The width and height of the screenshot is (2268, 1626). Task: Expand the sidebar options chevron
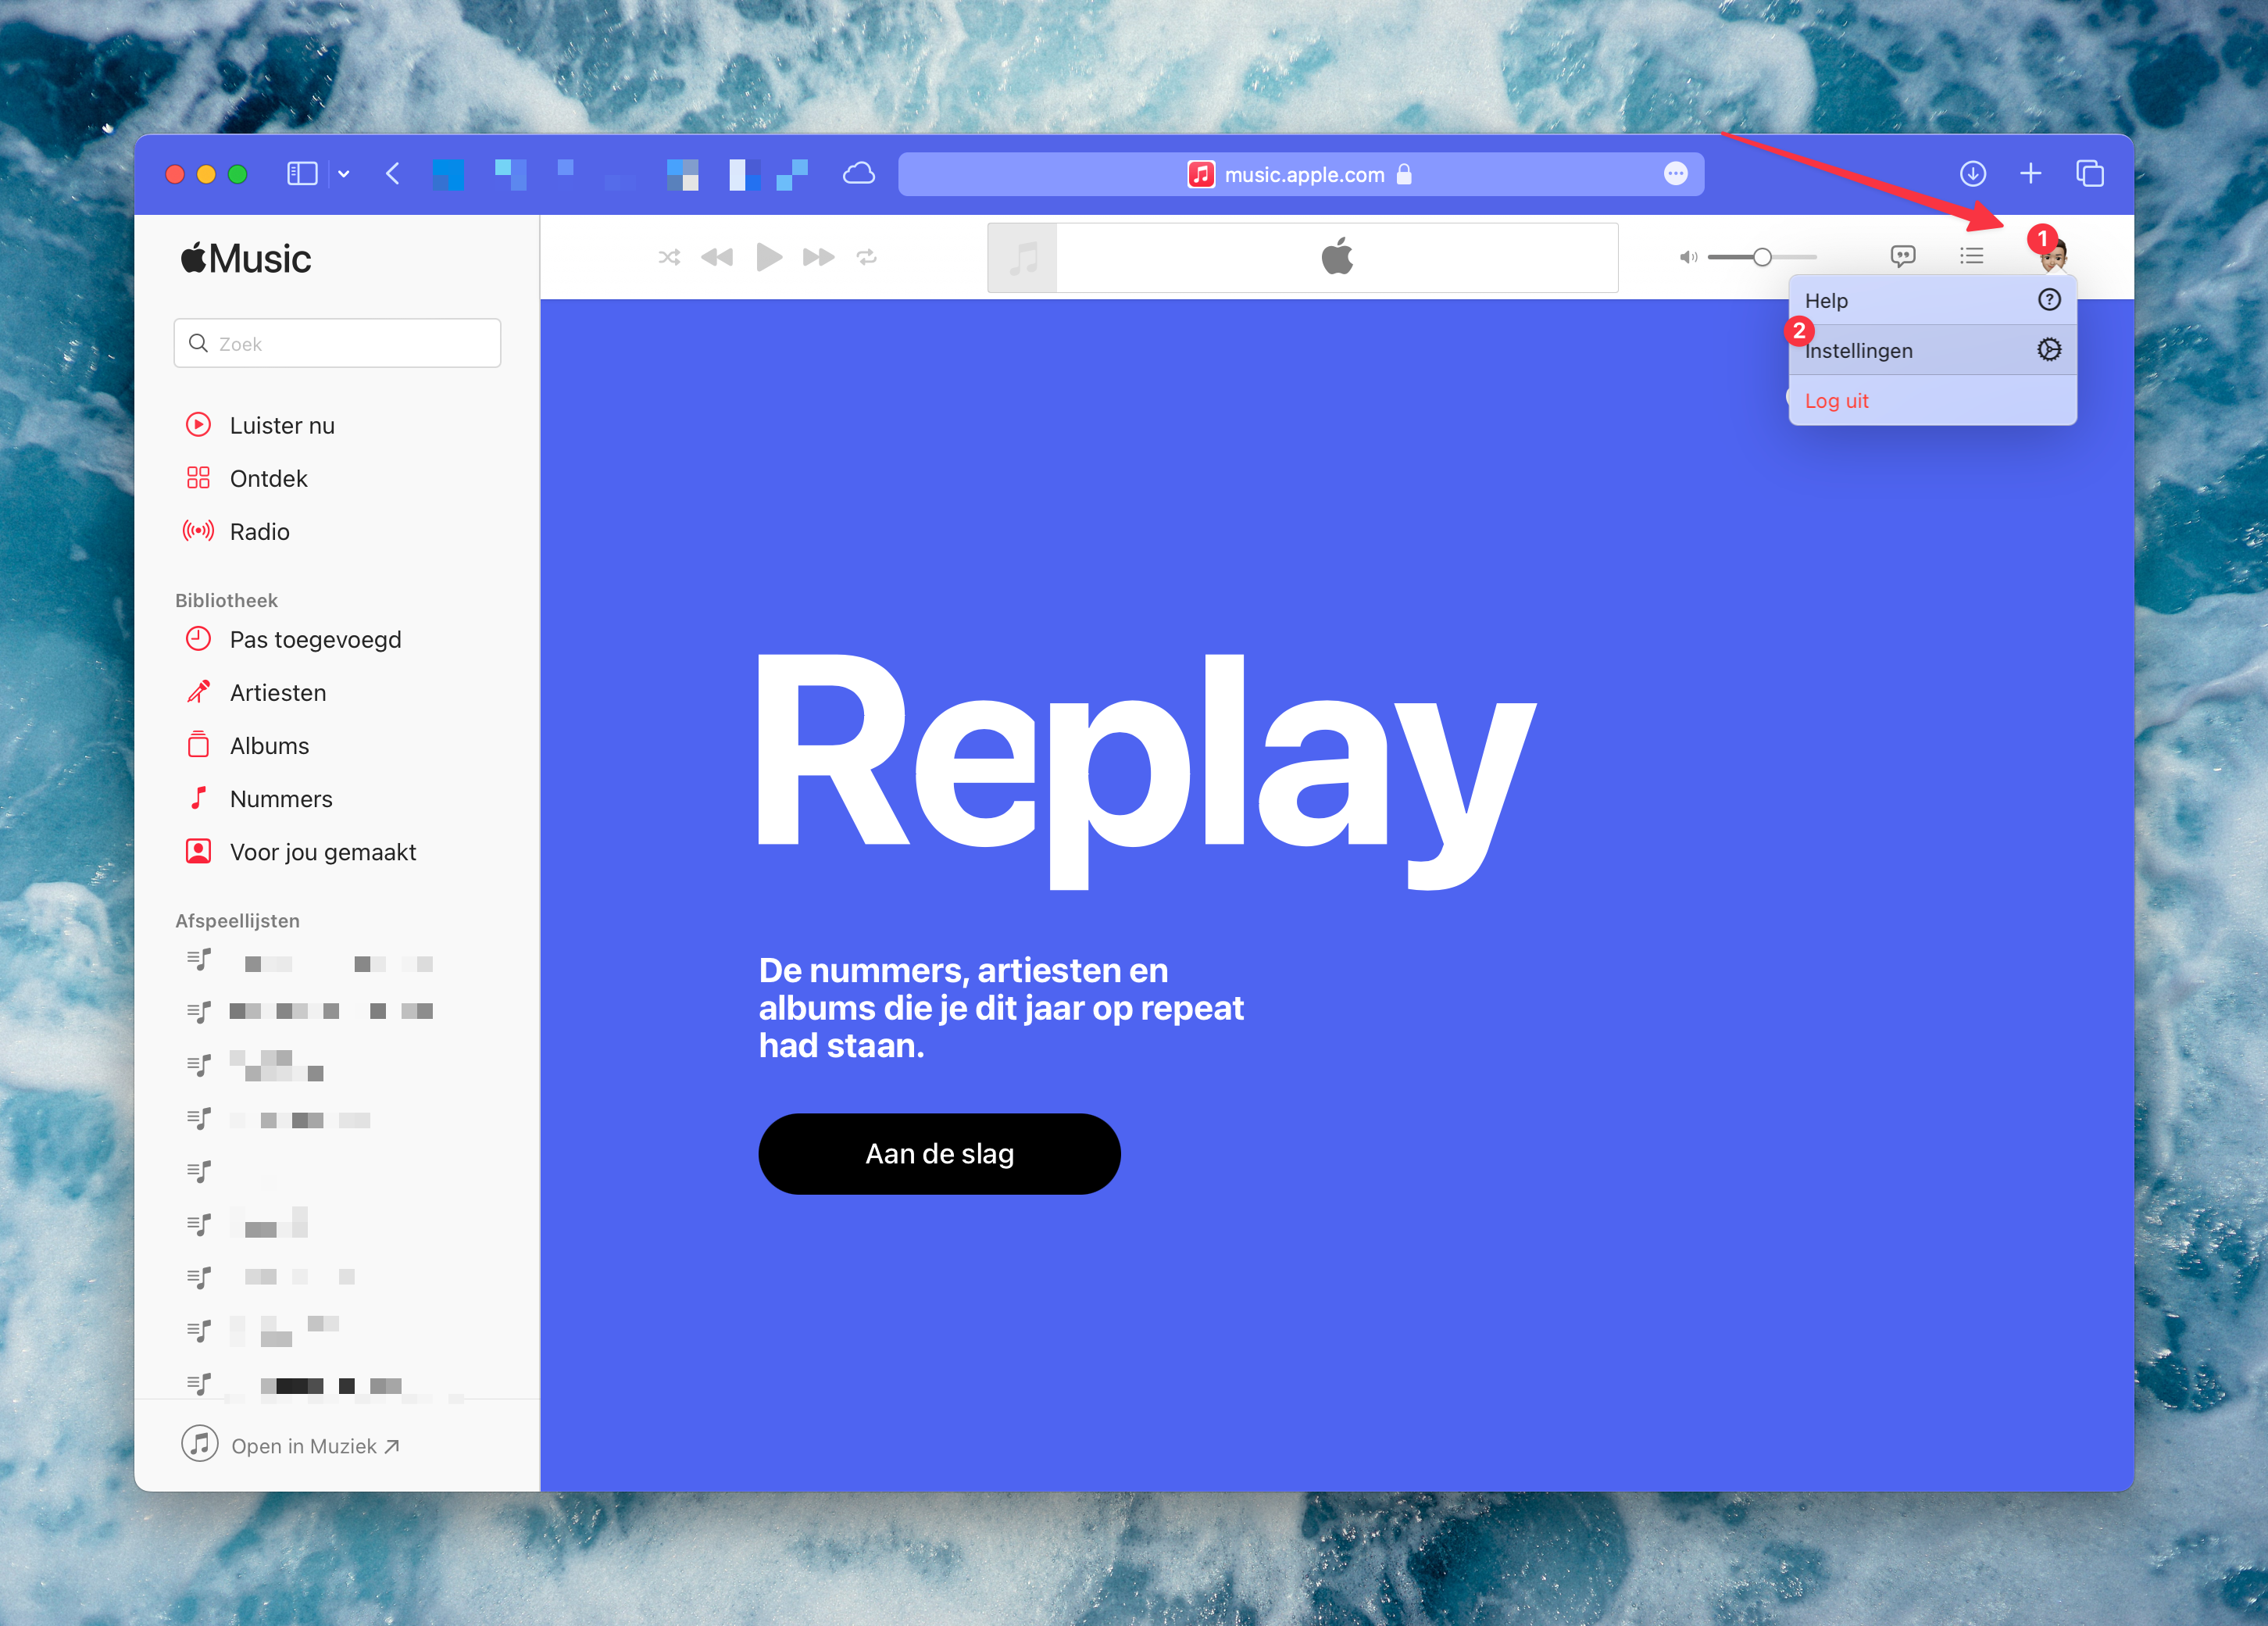(343, 173)
